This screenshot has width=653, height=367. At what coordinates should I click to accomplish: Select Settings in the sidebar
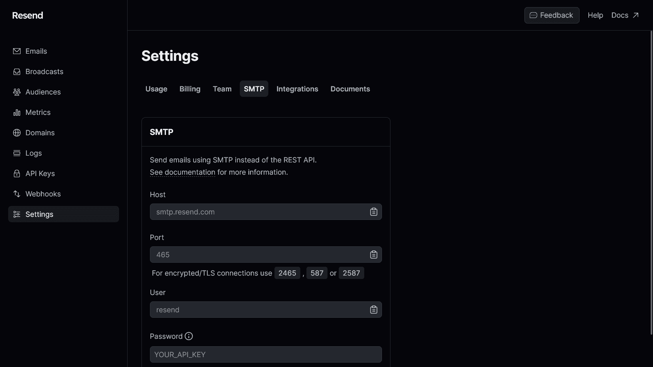click(64, 214)
